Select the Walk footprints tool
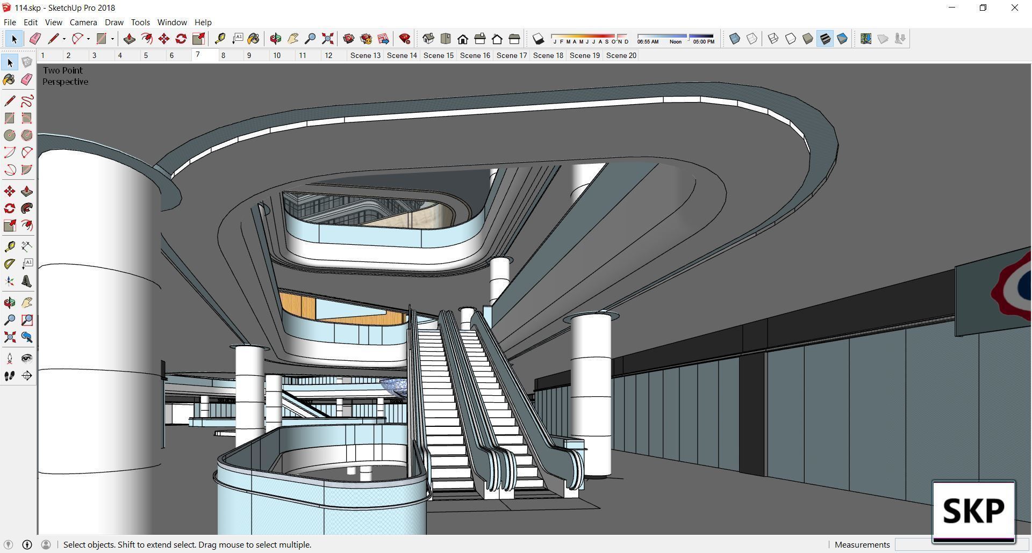Viewport: 1032px width, 553px height. tap(10, 376)
